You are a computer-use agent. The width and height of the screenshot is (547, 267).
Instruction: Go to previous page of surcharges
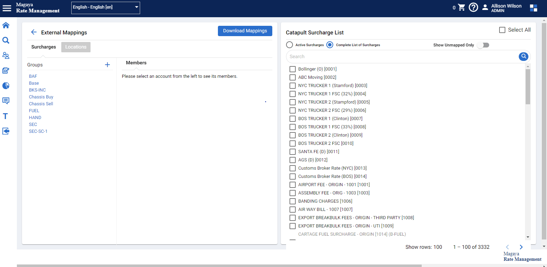[507, 247]
